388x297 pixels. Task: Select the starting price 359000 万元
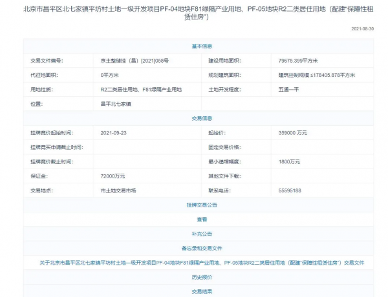coord(293,133)
